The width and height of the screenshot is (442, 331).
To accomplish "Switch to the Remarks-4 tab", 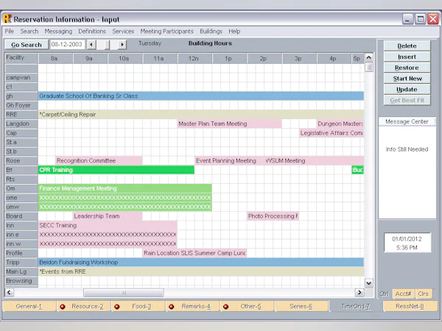I will [192, 306].
